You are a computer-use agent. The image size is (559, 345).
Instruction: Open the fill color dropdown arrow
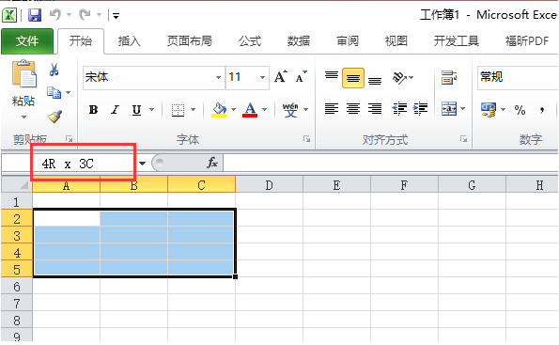[234, 110]
